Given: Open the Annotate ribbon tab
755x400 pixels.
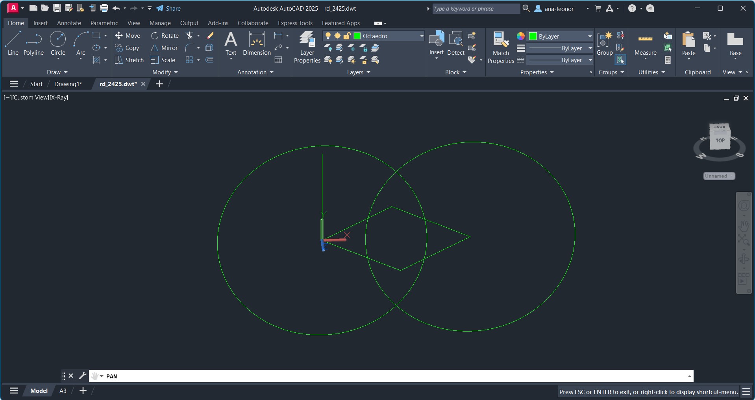Looking at the screenshot, I should tap(69, 23).
